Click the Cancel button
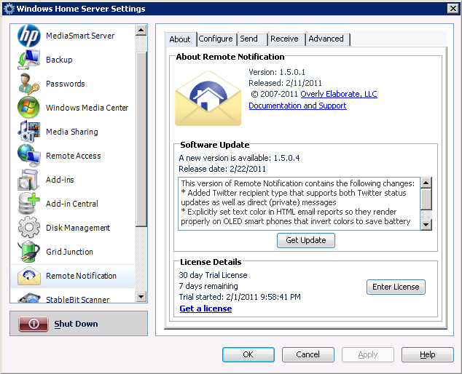The width and height of the screenshot is (462, 374). (x=308, y=354)
